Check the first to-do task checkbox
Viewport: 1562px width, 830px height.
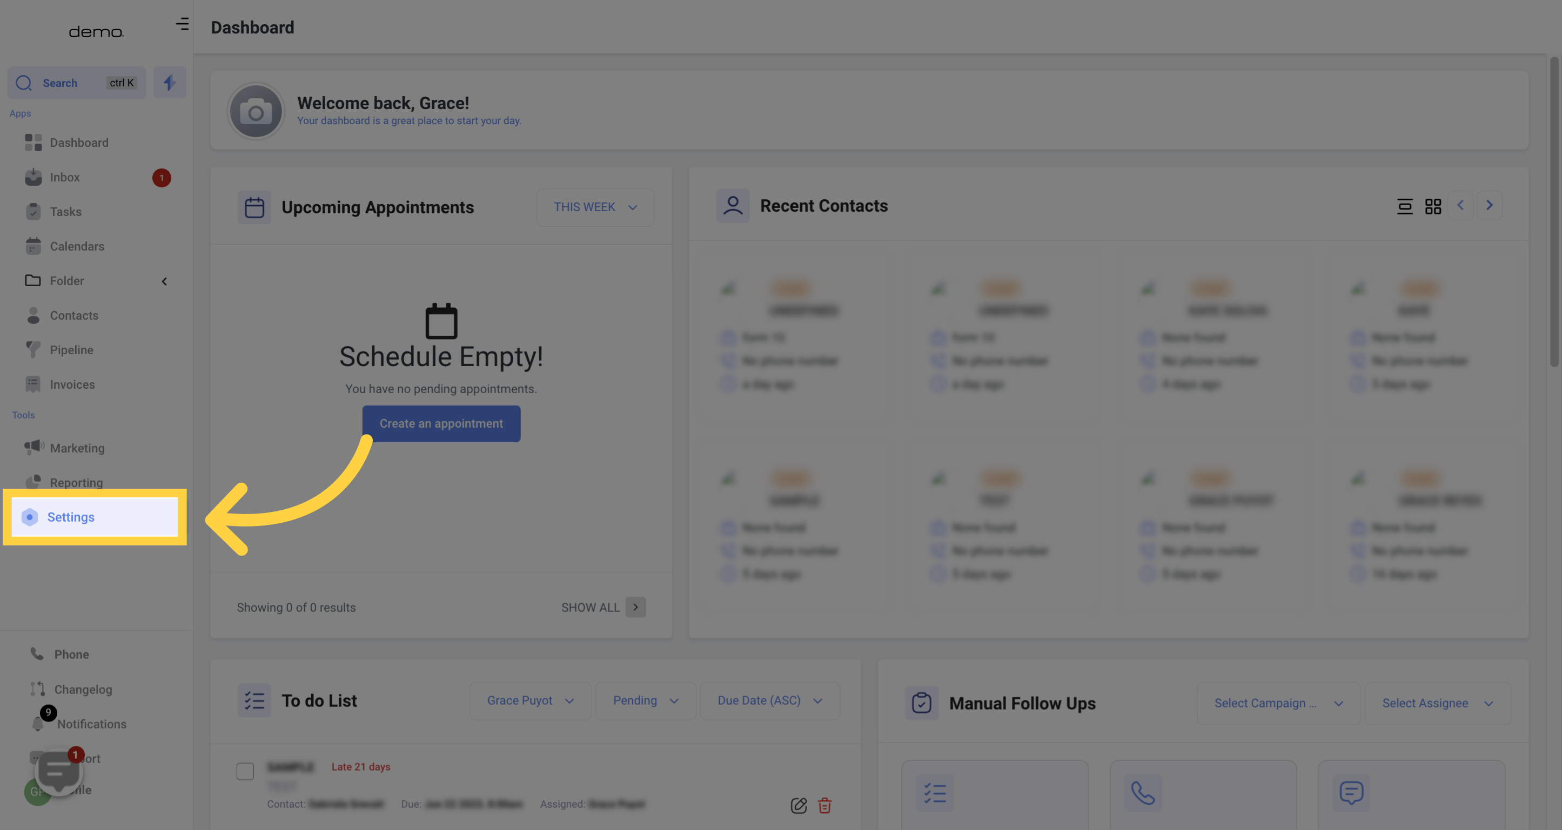point(245,771)
